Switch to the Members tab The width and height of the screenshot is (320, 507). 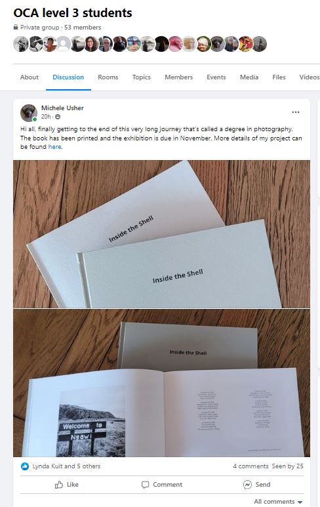pyautogui.click(x=178, y=77)
